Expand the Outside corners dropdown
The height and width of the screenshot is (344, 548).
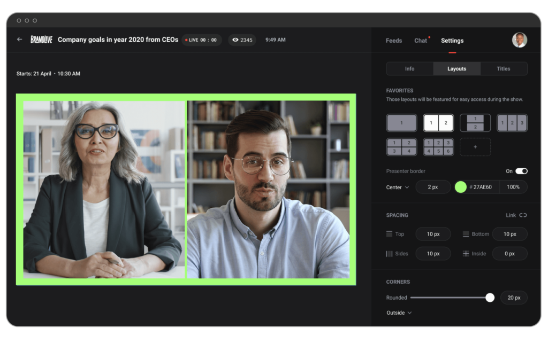point(399,312)
